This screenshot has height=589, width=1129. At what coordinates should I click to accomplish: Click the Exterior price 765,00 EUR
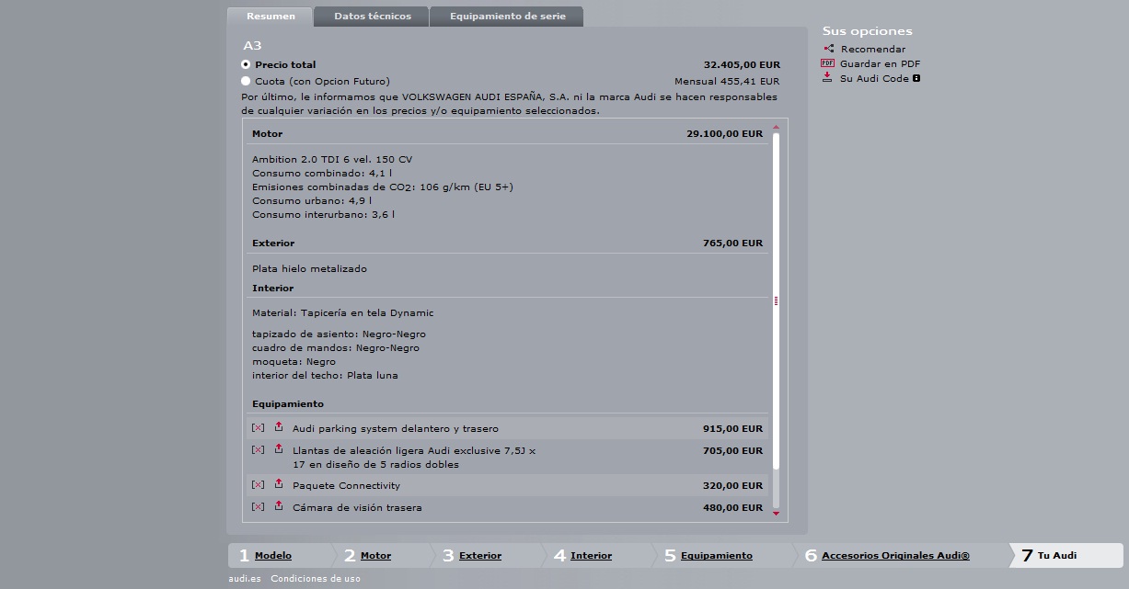(x=732, y=243)
